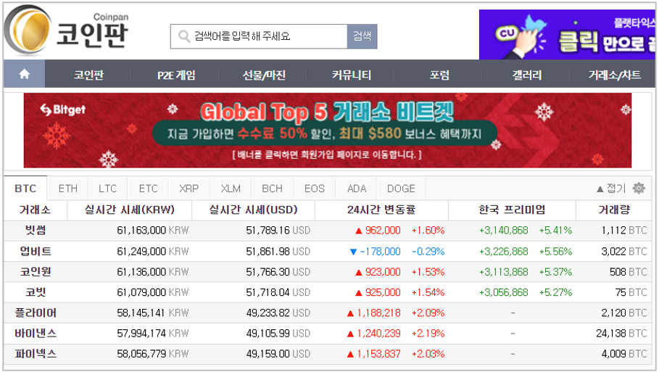659x372 pixels.
Task: Click the 실시간 시세(KRW) column header
Action: [130, 210]
